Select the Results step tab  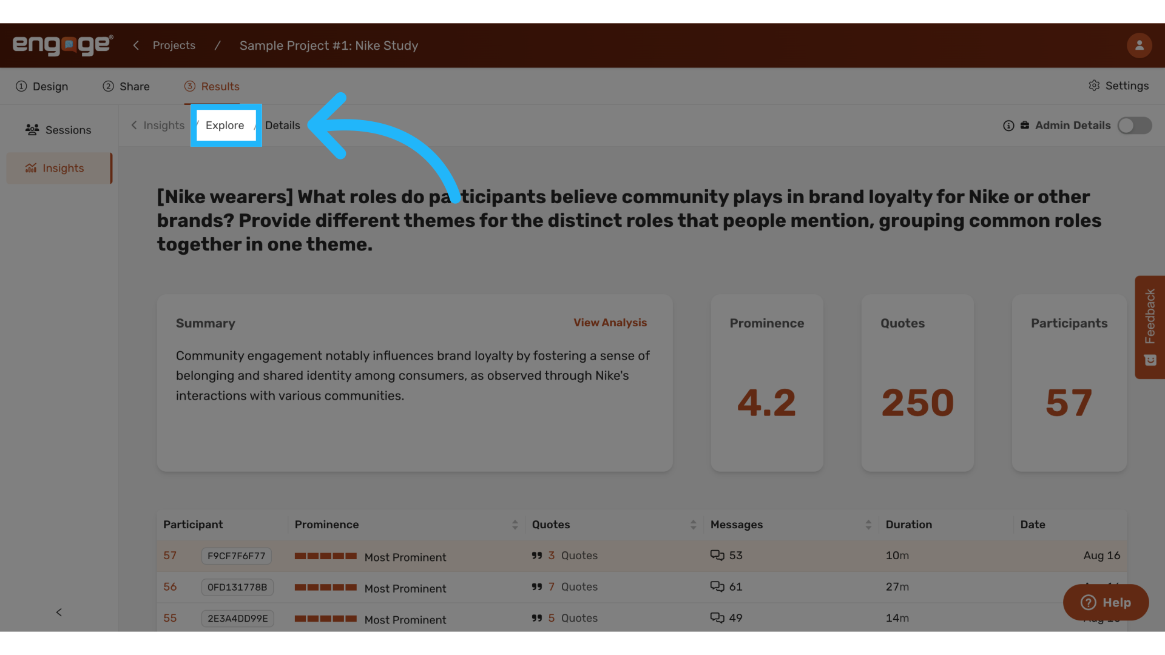coord(212,87)
